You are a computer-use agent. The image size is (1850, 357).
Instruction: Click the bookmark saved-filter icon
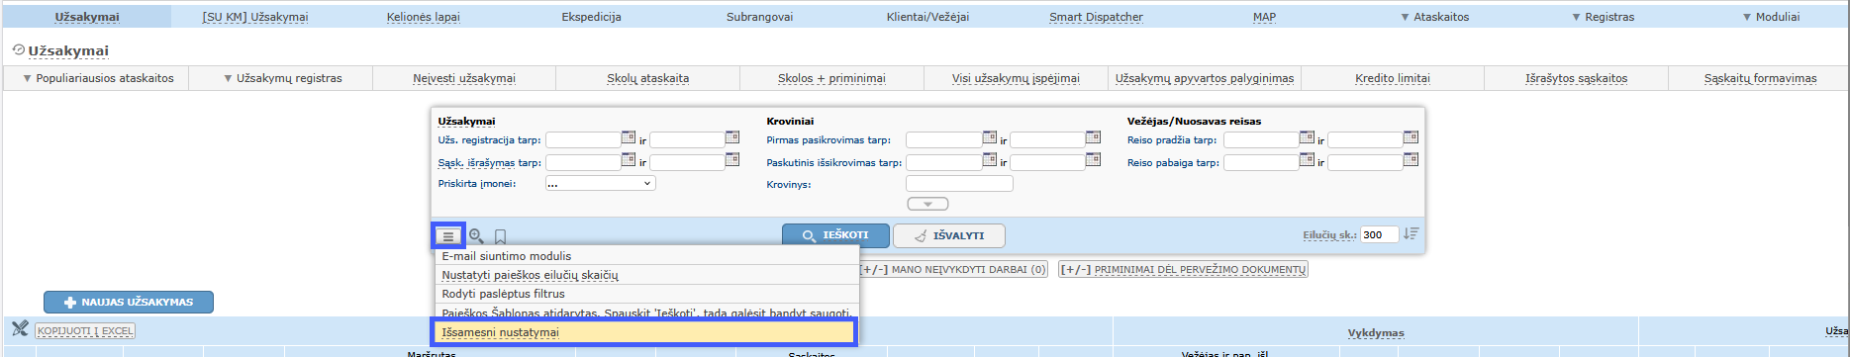[500, 237]
